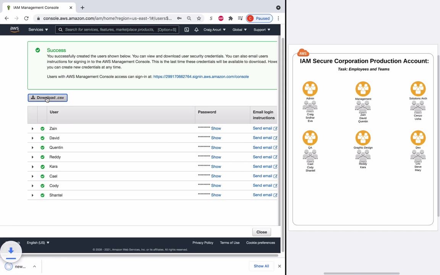Click the browser reload icon
The width and height of the screenshot is (440, 275).
[x=26, y=18]
